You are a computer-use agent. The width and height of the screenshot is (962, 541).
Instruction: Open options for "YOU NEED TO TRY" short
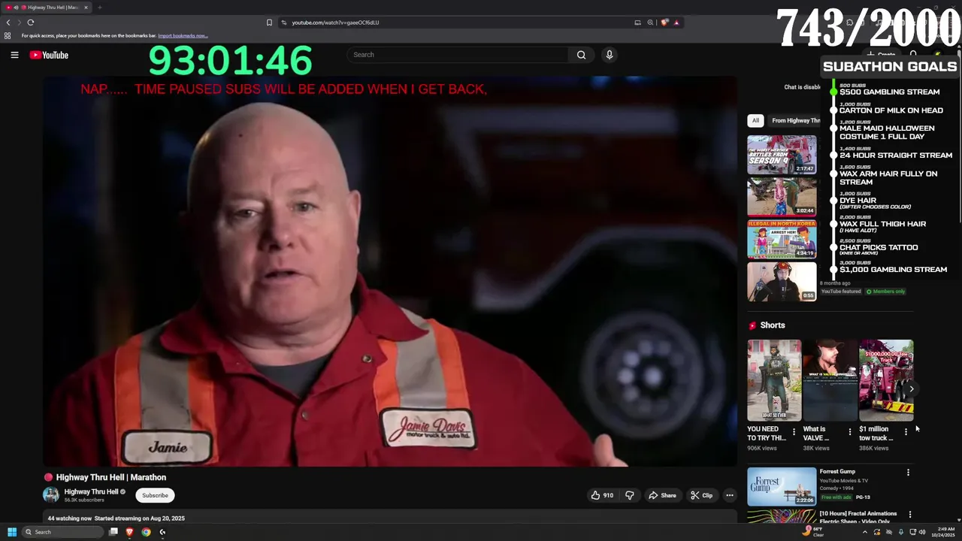(x=794, y=432)
